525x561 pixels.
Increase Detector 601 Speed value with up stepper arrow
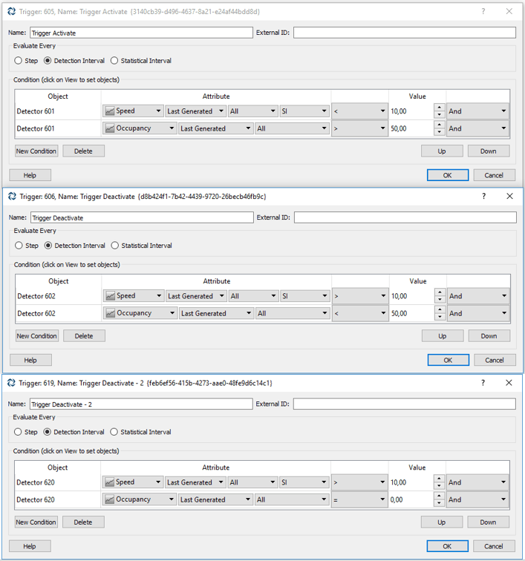coord(440,108)
